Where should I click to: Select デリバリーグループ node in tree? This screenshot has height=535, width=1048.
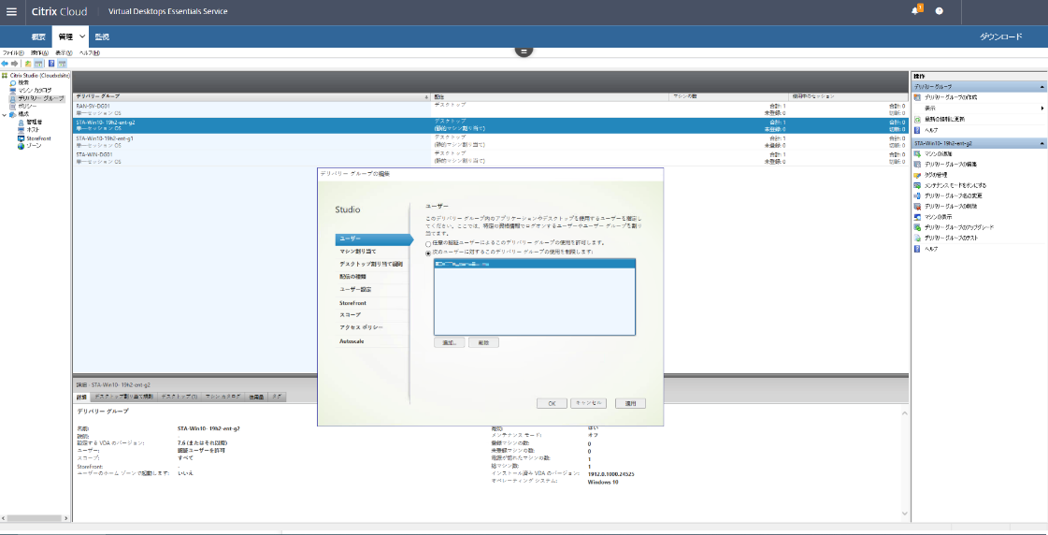pyautogui.click(x=36, y=98)
